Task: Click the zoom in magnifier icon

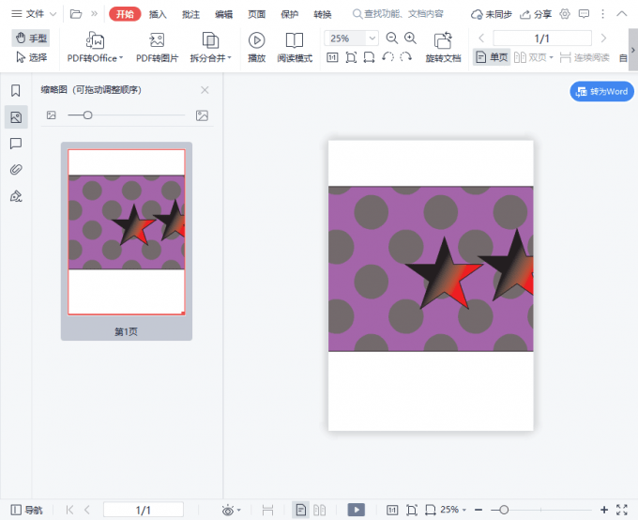Action: (410, 38)
